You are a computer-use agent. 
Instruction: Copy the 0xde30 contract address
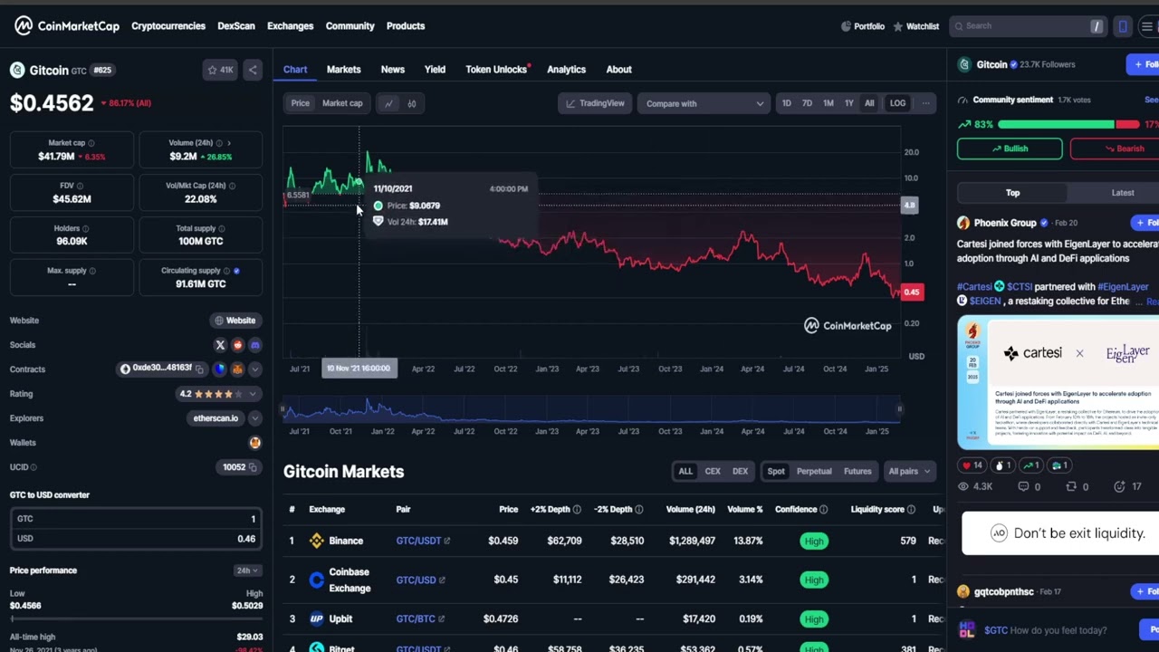click(199, 369)
